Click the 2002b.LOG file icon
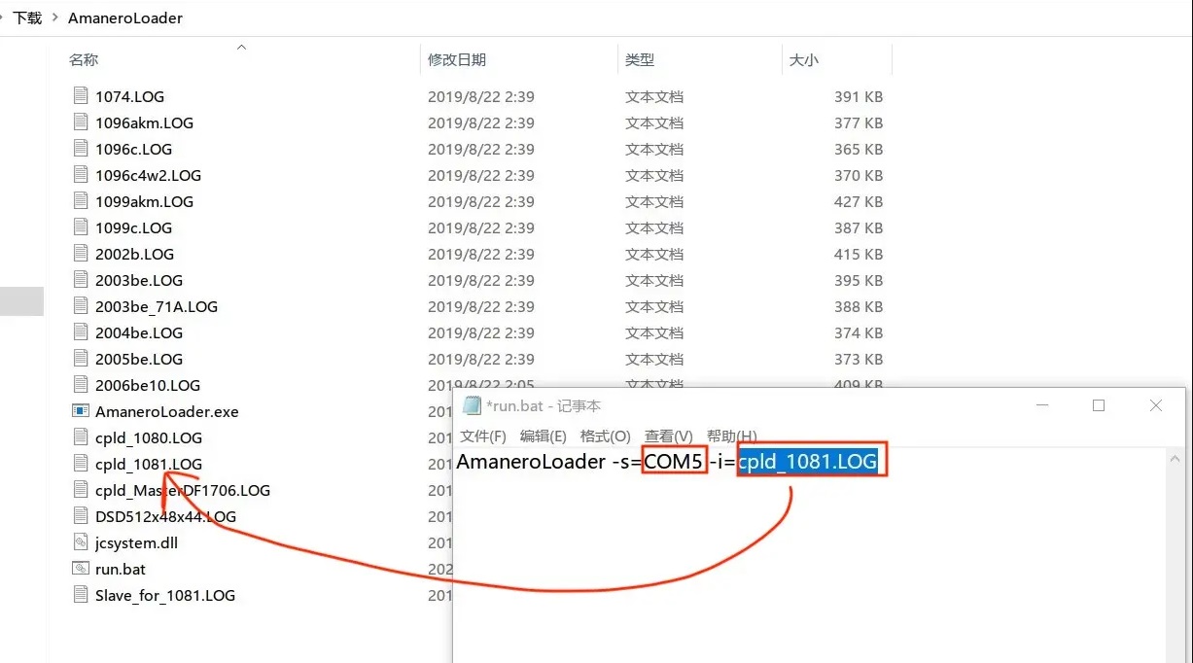1193x663 pixels. pos(80,254)
